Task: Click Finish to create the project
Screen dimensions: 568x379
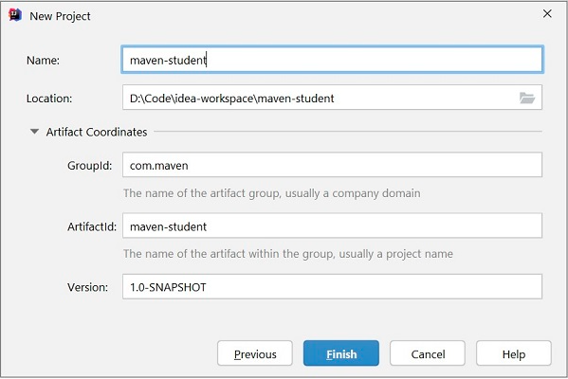Action: pyautogui.click(x=341, y=353)
